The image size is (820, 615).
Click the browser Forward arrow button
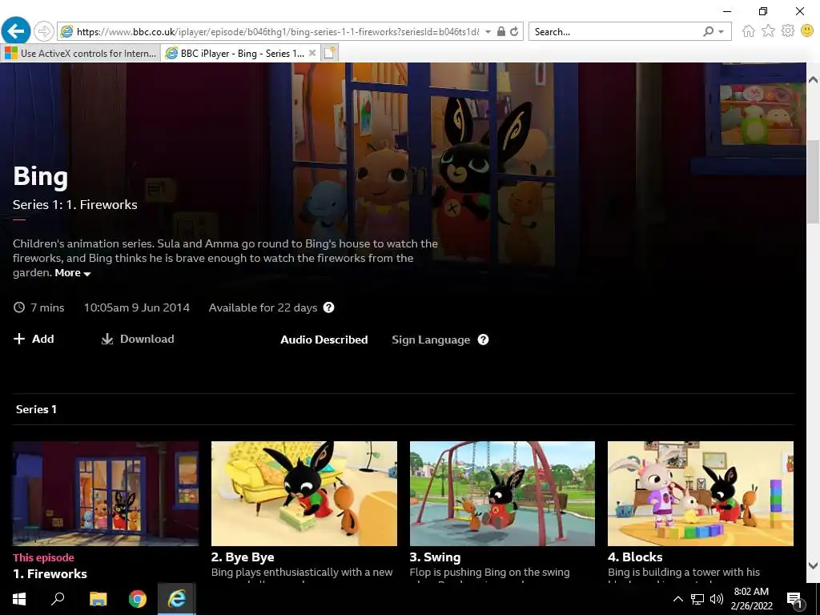click(x=44, y=31)
